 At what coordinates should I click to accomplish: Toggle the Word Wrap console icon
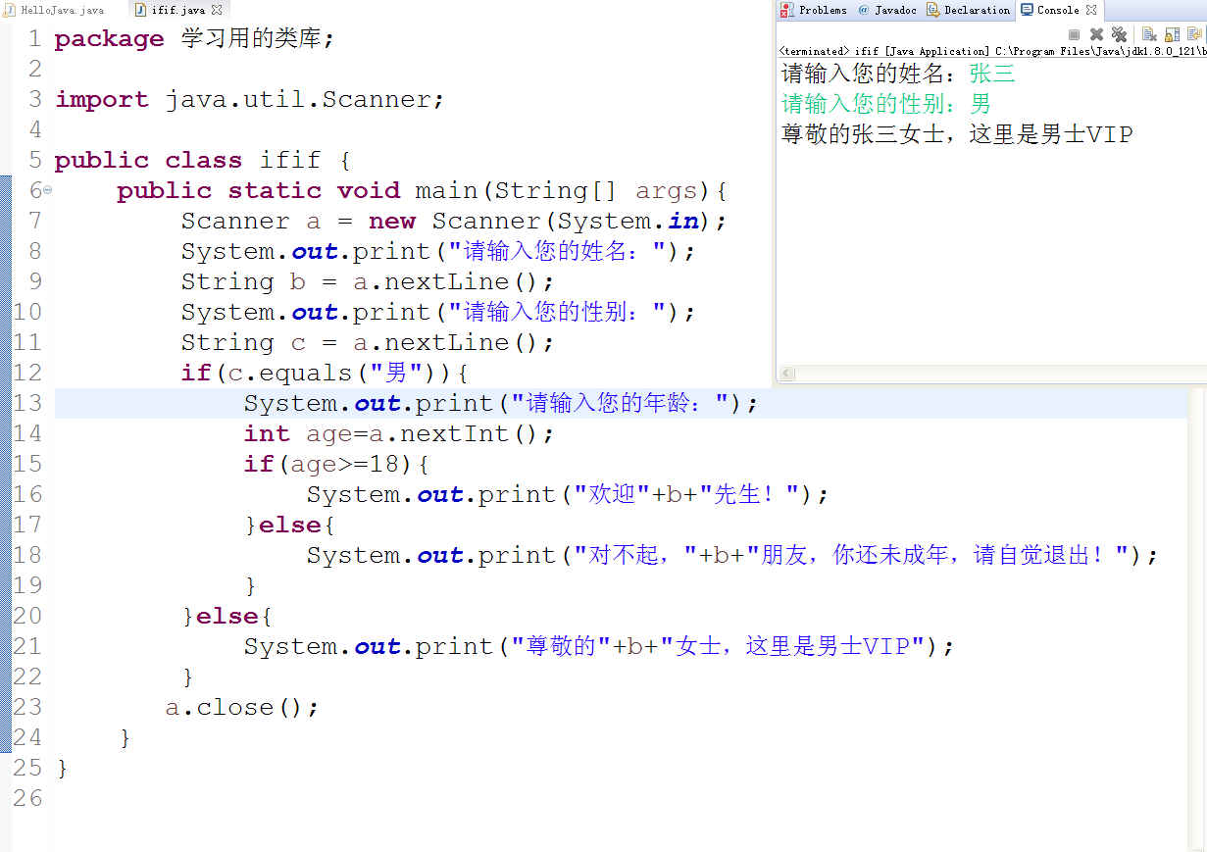point(1194,34)
